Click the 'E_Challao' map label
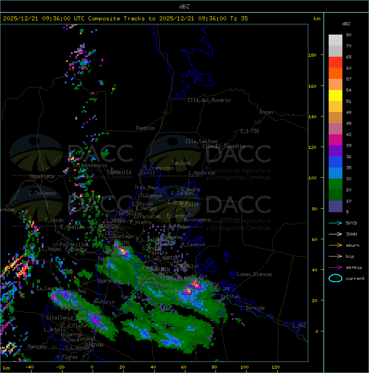The image size is (369, 373). coord(72,227)
